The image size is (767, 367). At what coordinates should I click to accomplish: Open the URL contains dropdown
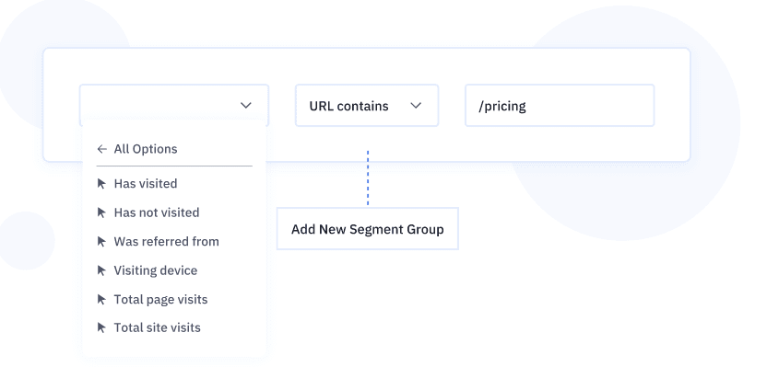(x=367, y=106)
